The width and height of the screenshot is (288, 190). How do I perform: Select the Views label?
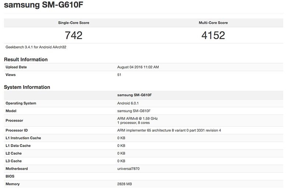pos(10,75)
